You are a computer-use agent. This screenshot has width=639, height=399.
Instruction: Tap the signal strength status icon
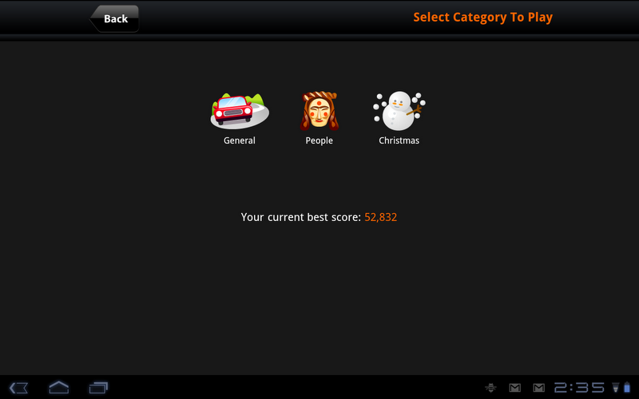[x=616, y=388]
